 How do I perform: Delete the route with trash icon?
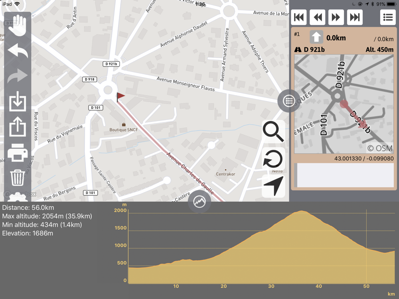point(18,177)
